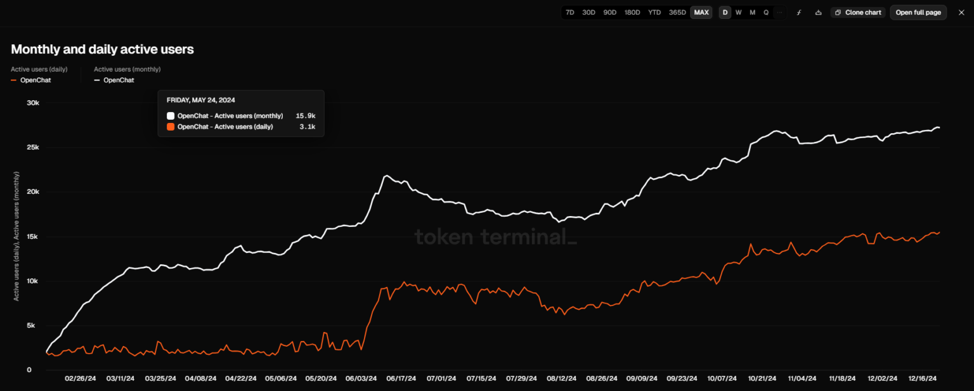Click the '11/04/24' x-axis date

click(x=802, y=378)
